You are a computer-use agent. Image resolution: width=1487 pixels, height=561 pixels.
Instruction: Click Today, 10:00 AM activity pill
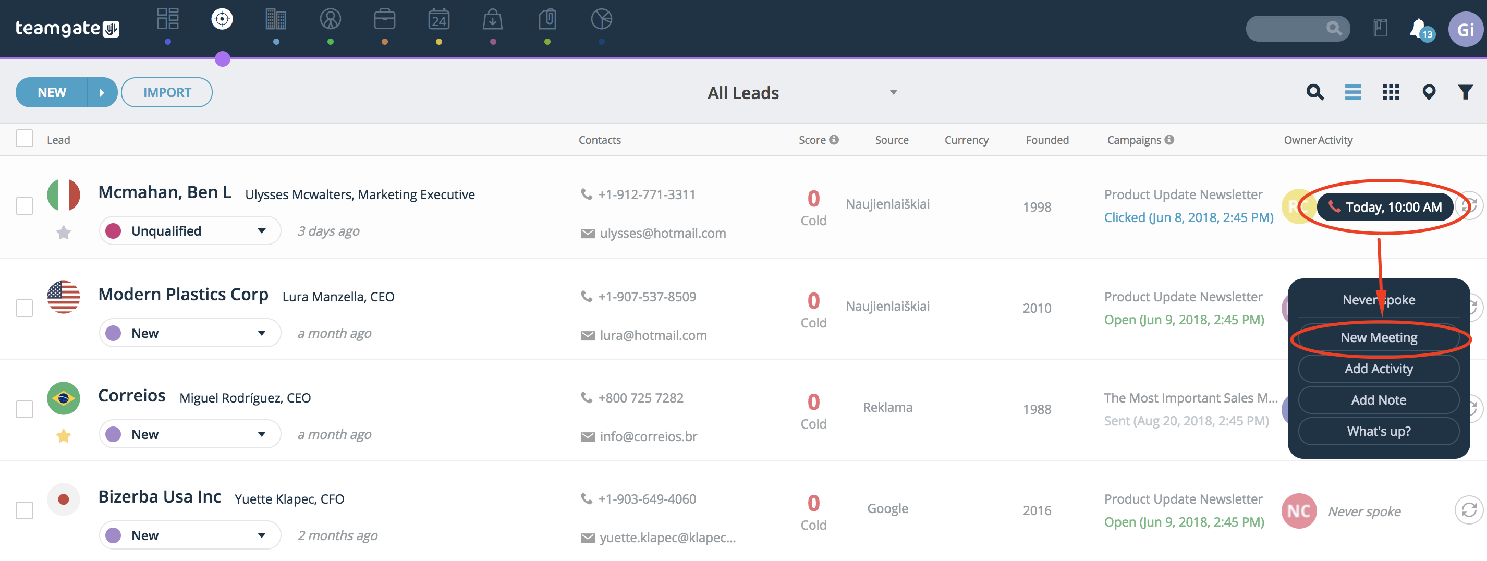(x=1385, y=207)
